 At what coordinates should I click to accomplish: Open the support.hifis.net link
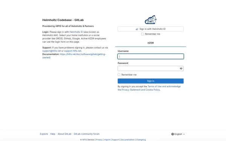tap(73, 51)
